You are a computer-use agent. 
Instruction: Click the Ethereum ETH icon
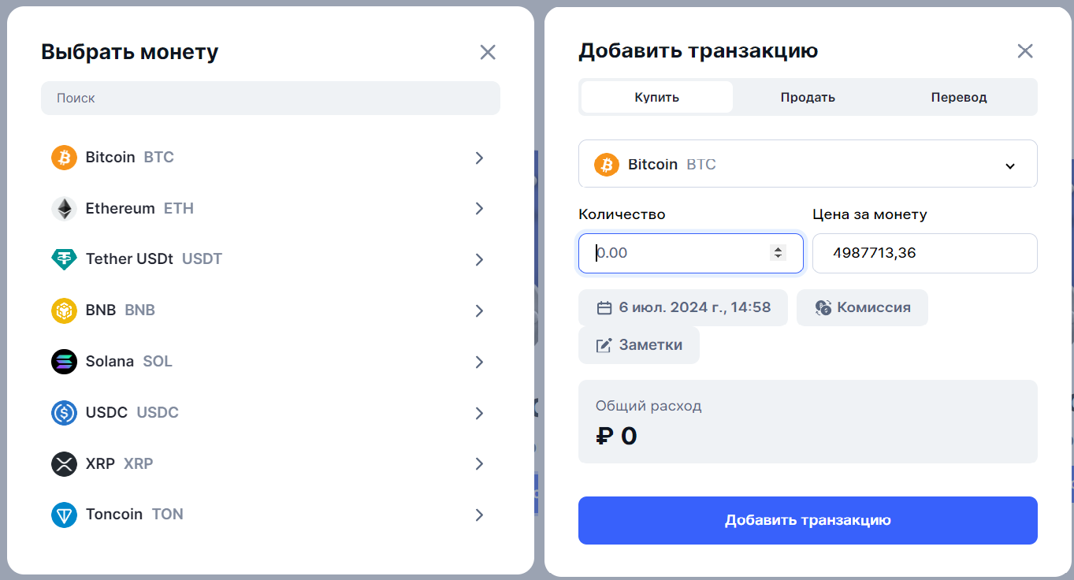tap(63, 208)
